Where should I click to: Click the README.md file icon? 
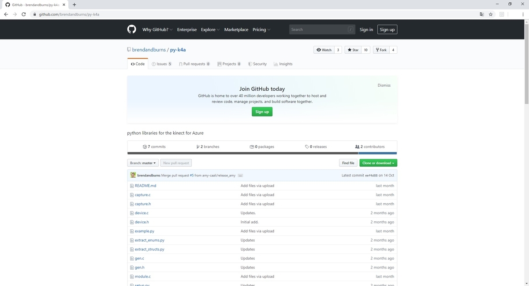click(132, 186)
